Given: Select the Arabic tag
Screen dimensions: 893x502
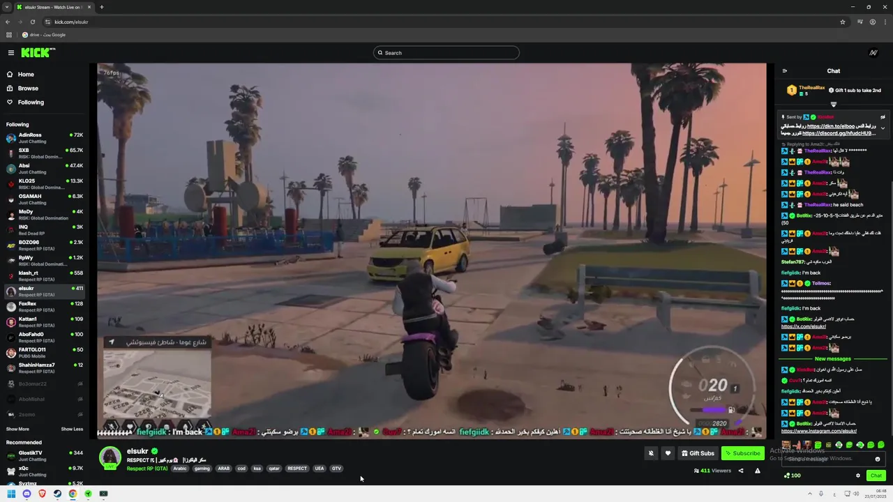Looking at the screenshot, I should tap(180, 469).
